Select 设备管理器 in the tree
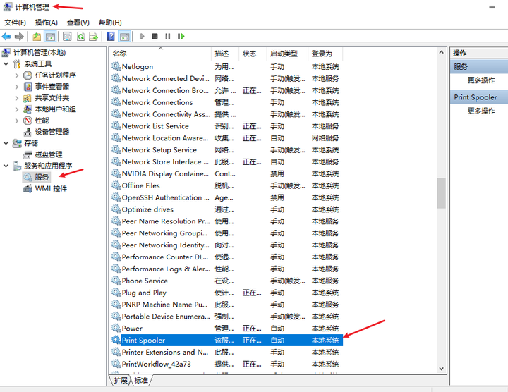 coord(52,132)
